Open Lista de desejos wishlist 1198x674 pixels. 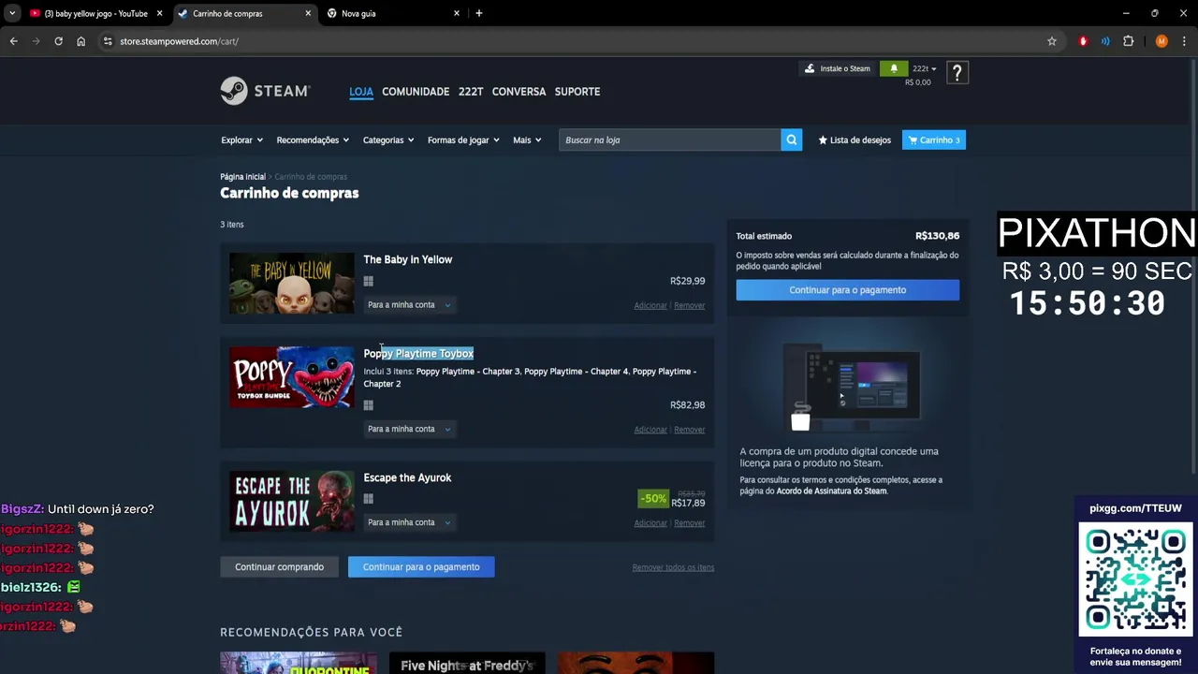tap(855, 139)
